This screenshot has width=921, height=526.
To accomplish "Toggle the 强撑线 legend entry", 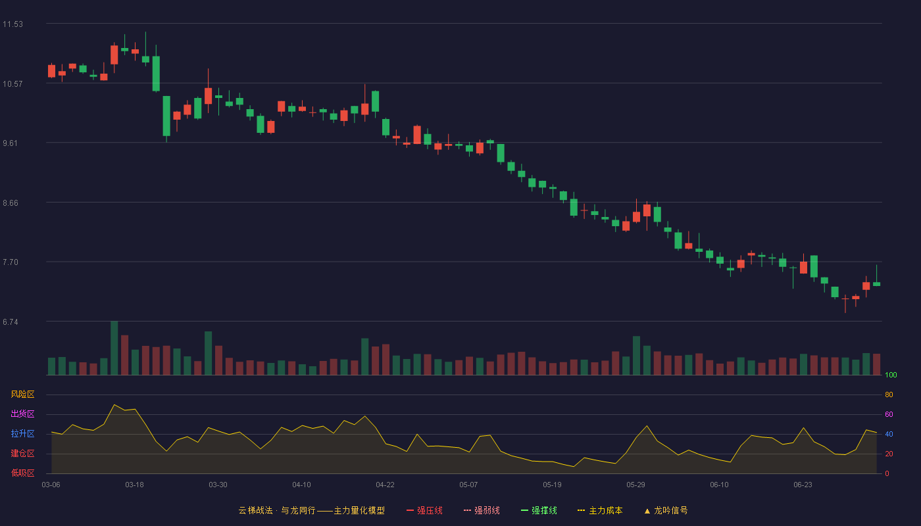I will [539, 510].
